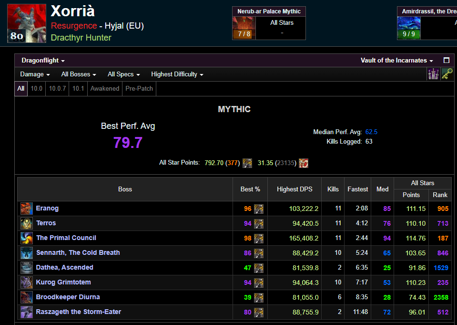Click Broodkeeper Diurna boss icon
Screen dimensions: 457x325
[x=27, y=297]
